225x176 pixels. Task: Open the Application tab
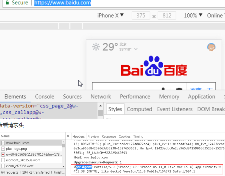click(x=202, y=97)
